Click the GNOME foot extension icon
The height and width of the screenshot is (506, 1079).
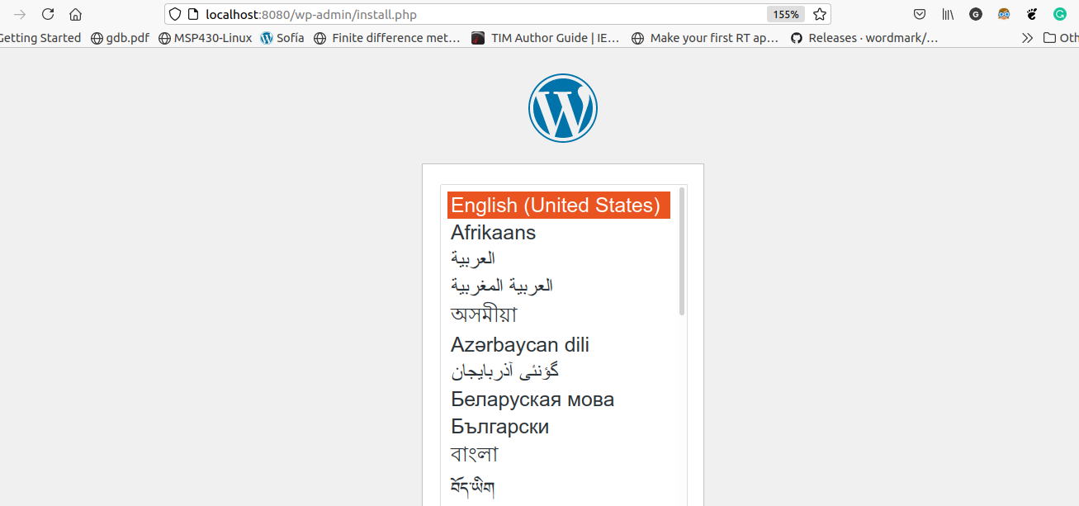tap(1032, 14)
